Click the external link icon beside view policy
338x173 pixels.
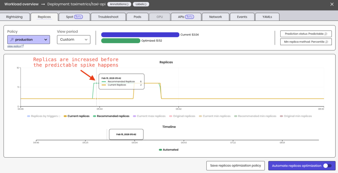tap(22, 46)
